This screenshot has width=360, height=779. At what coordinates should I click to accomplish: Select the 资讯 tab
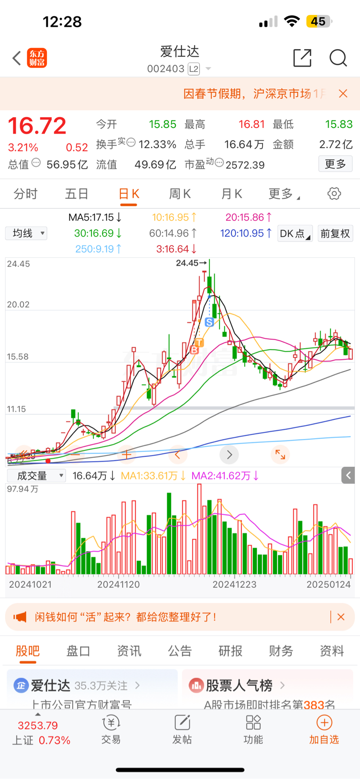point(129,651)
